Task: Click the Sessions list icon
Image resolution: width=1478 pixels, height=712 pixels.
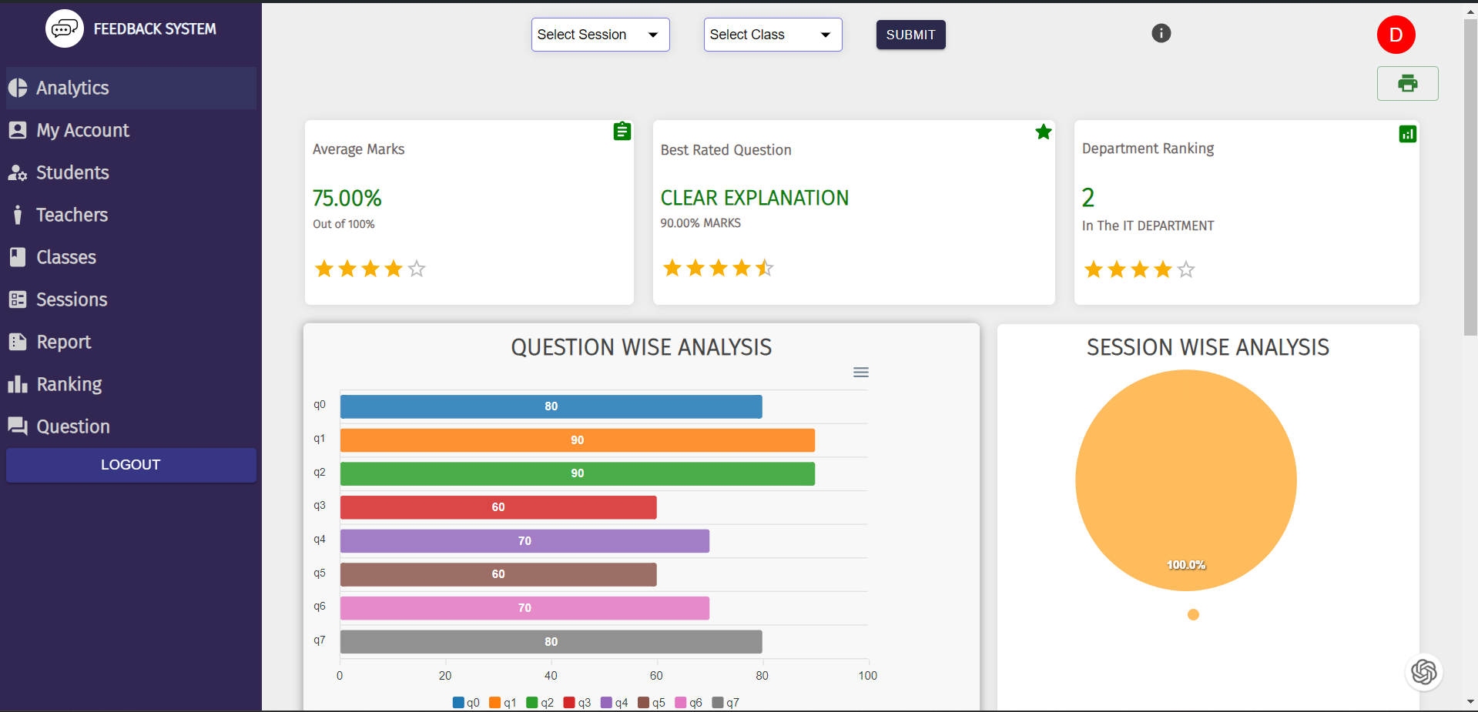Action: [18, 299]
